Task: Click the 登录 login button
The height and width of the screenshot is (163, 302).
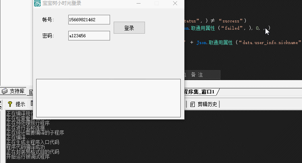Action: tap(129, 28)
